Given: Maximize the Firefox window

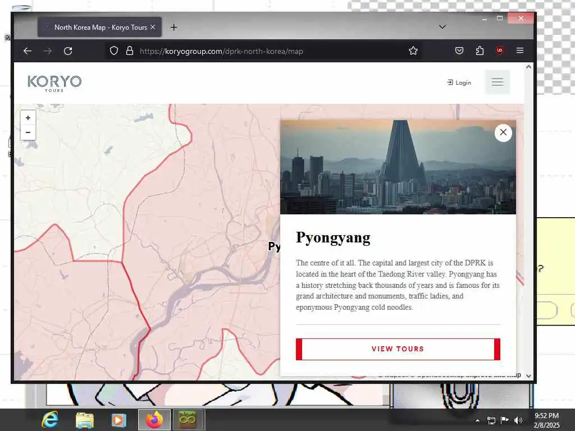Looking at the screenshot, I should [499, 18].
